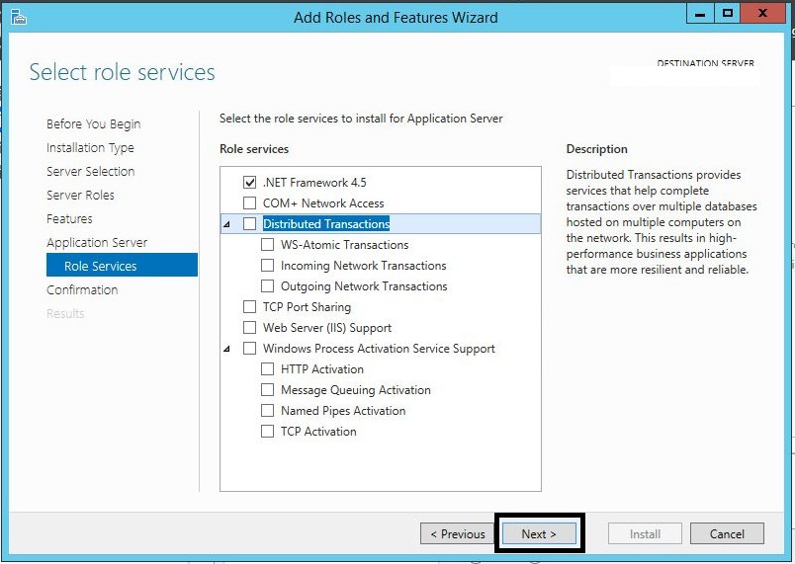
Task: Click the Previous button
Action: tap(458, 533)
